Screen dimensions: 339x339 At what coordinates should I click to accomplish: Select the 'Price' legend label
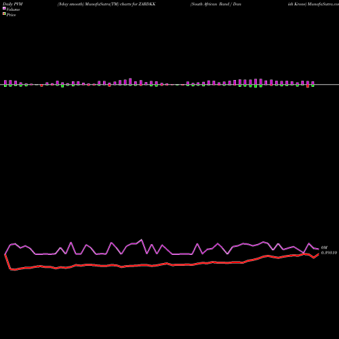point(11,15)
